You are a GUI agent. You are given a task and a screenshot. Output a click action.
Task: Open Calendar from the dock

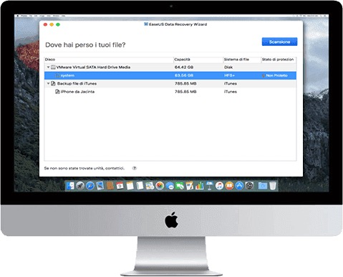[x=120, y=186]
